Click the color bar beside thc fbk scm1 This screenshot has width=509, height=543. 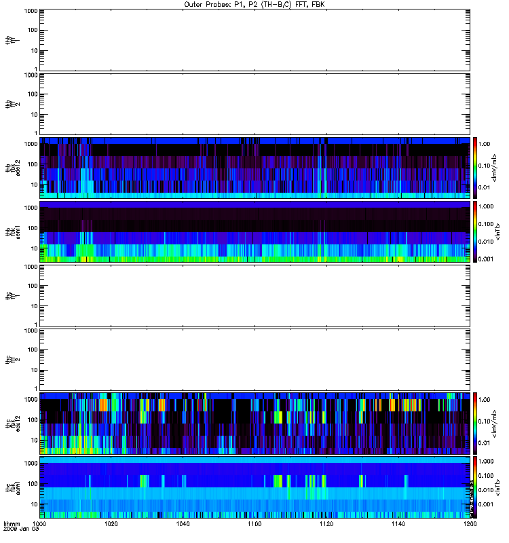475,487
